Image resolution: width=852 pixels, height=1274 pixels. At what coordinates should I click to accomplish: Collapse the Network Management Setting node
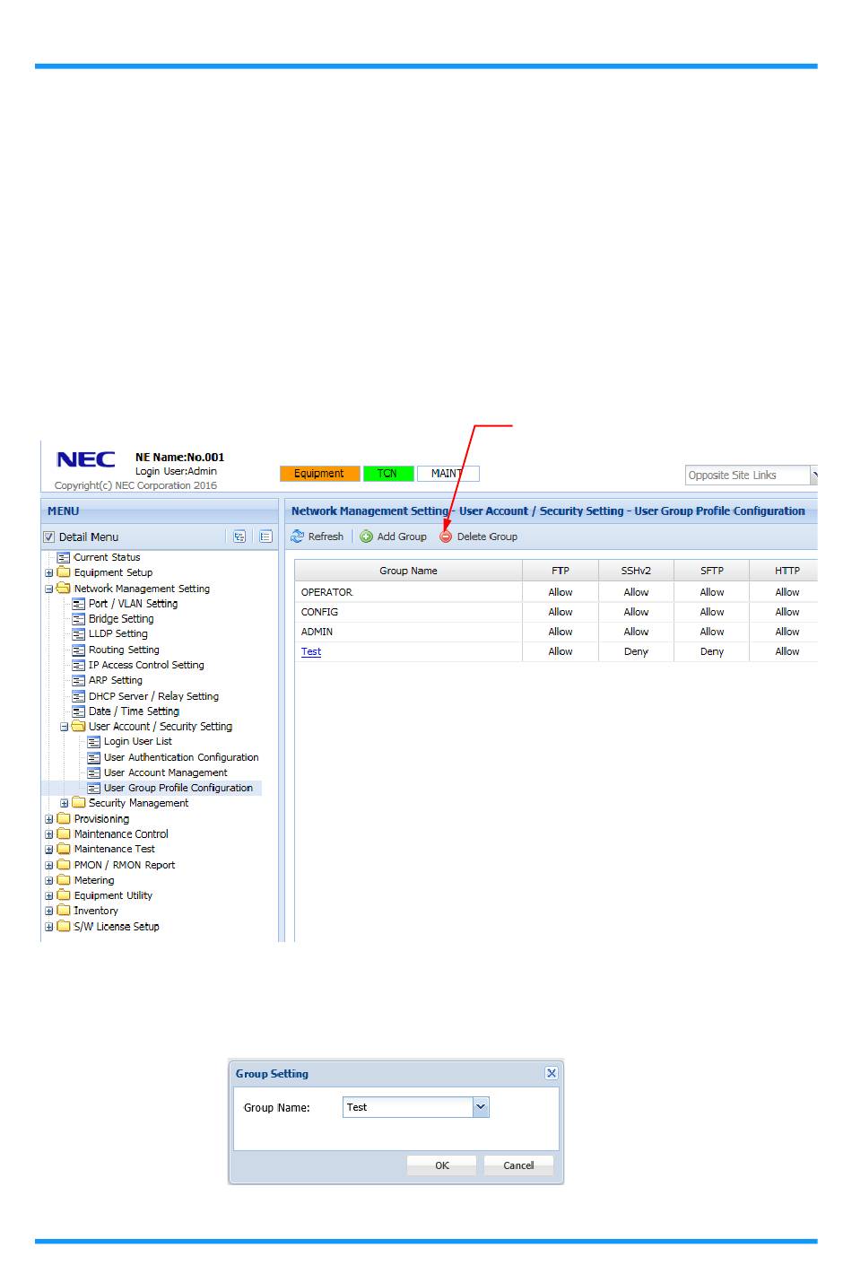(x=49, y=589)
